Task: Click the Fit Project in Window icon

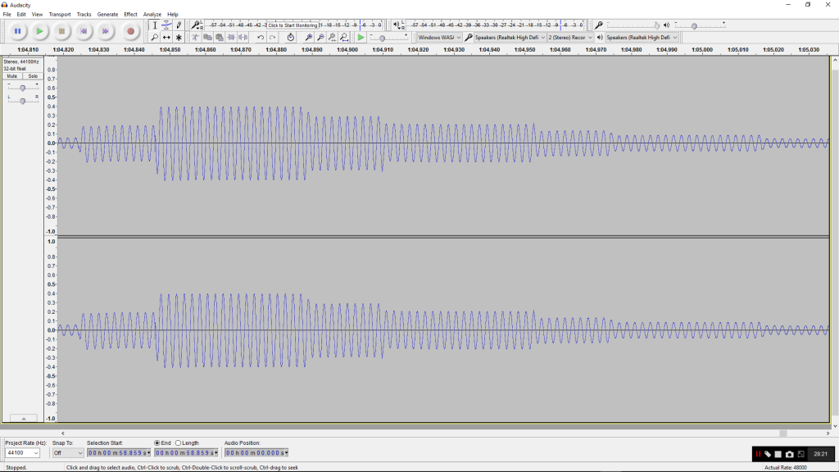Action: coord(344,37)
